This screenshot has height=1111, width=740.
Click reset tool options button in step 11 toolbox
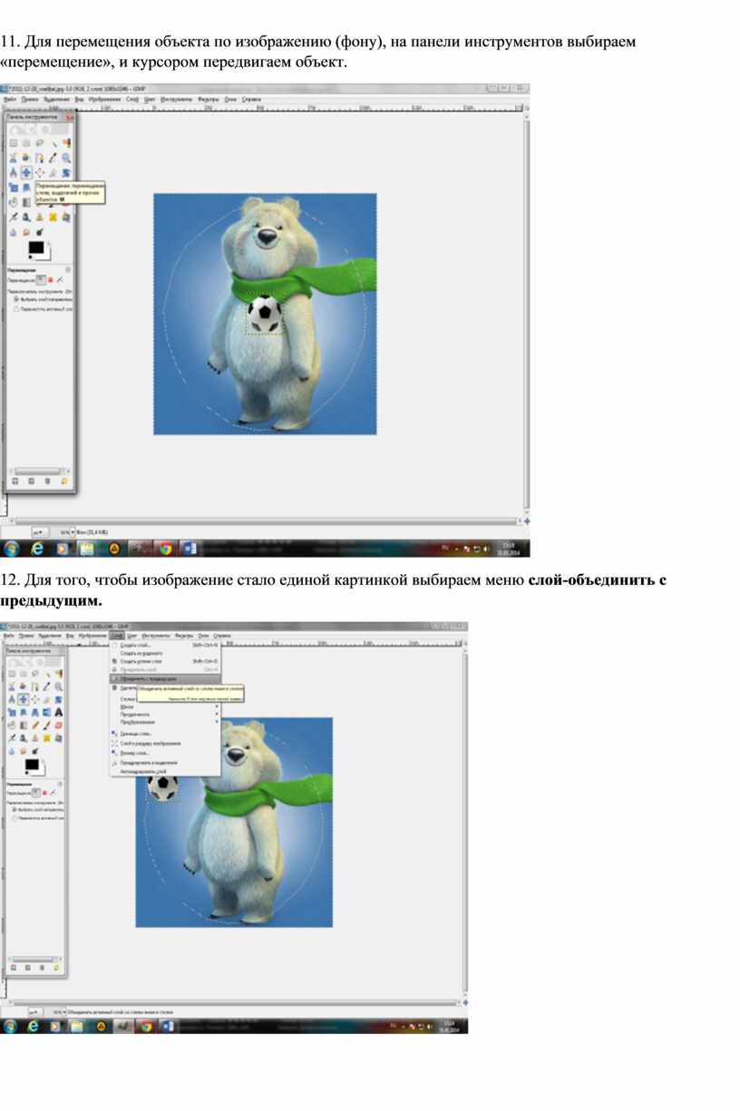[64, 481]
